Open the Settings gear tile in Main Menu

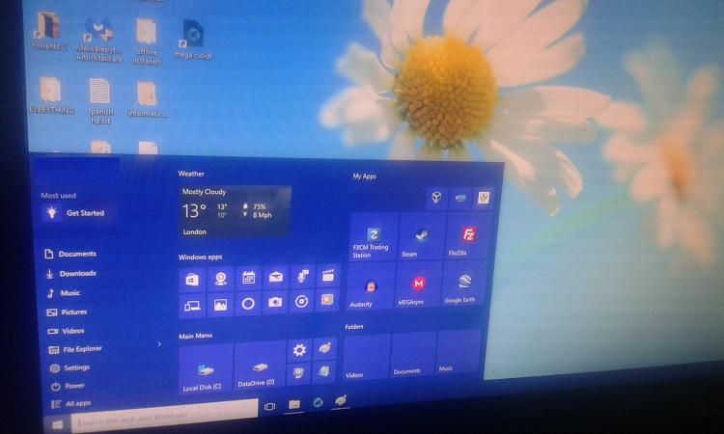pyautogui.click(x=299, y=350)
